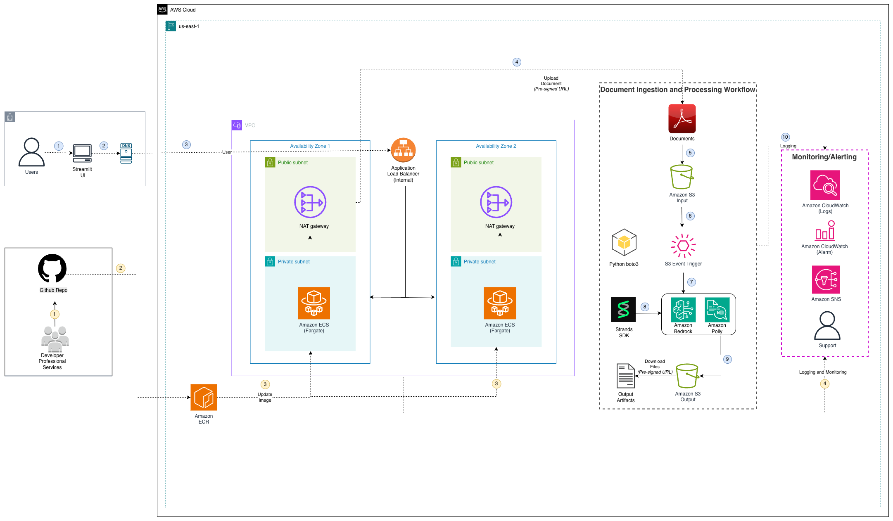
Task: Click the building icon above the Users icon
Action: [10, 117]
